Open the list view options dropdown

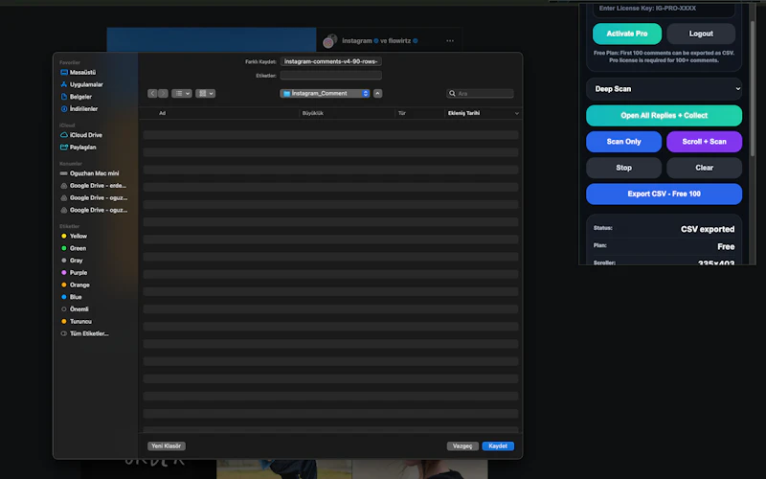click(182, 93)
